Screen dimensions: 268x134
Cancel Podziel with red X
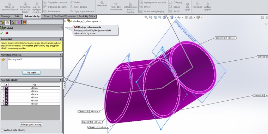7,33
